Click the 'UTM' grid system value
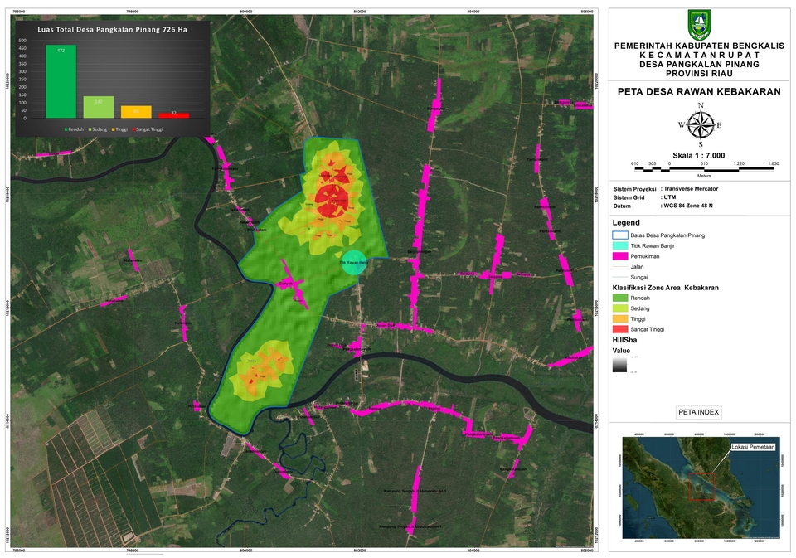796x558 pixels. click(x=670, y=197)
